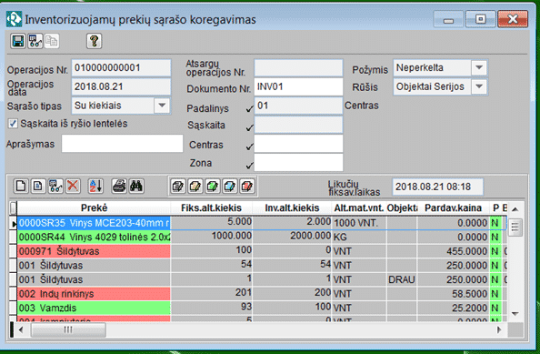Click the green stacked-pages edit icon
The image size is (540, 354).
[213, 187]
